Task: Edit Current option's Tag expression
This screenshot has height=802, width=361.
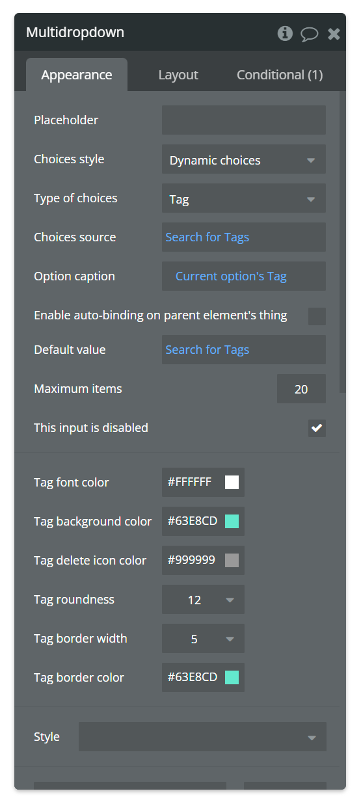Action: (231, 276)
